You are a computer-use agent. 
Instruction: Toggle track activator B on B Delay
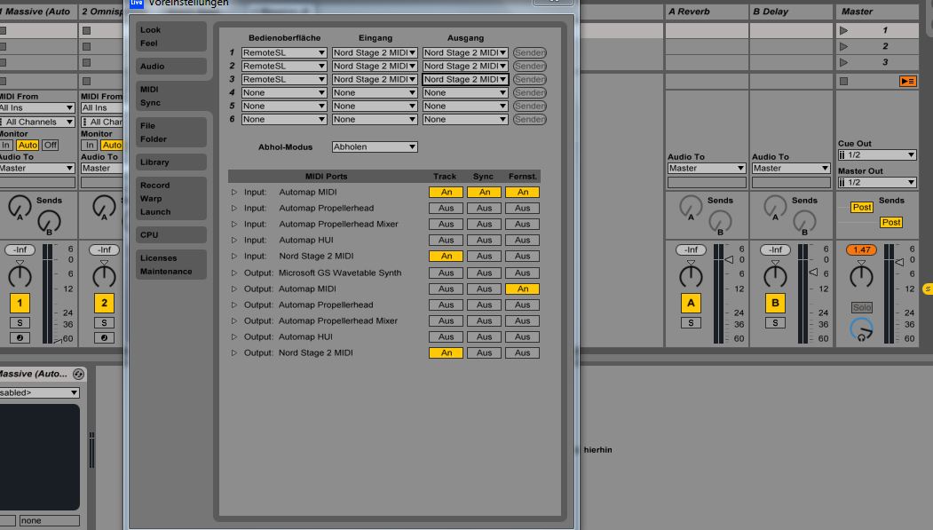click(775, 303)
